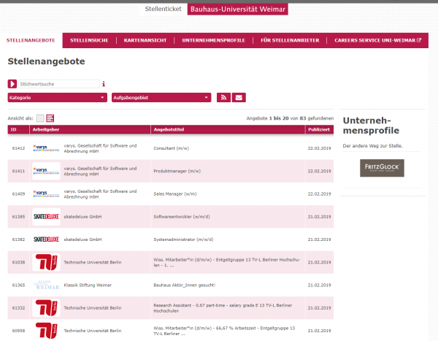Open Für Stellenanbieter menu item
The width and height of the screenshot is (438, 341).
(x=290, y=41)
